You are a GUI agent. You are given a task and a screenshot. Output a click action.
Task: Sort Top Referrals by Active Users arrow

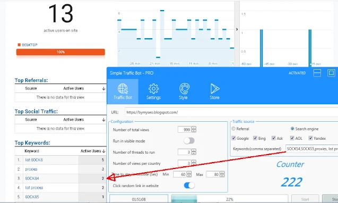103,89
